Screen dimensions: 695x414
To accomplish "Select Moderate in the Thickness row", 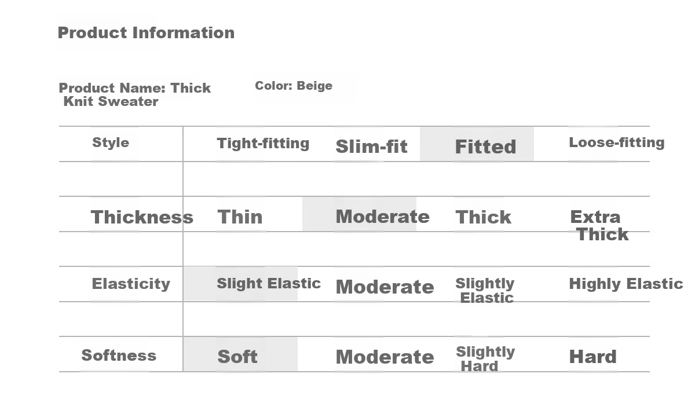I will point(382,217).
